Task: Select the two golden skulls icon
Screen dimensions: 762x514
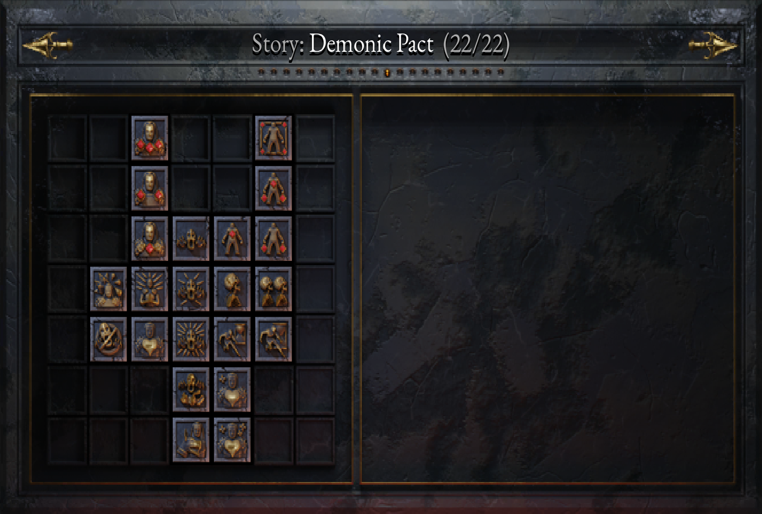Action: point(273,289)
